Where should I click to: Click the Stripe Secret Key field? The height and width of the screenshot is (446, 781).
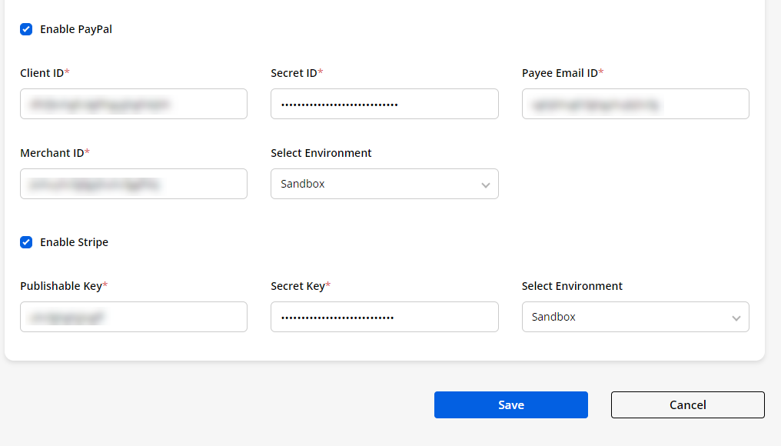(384, 317)
